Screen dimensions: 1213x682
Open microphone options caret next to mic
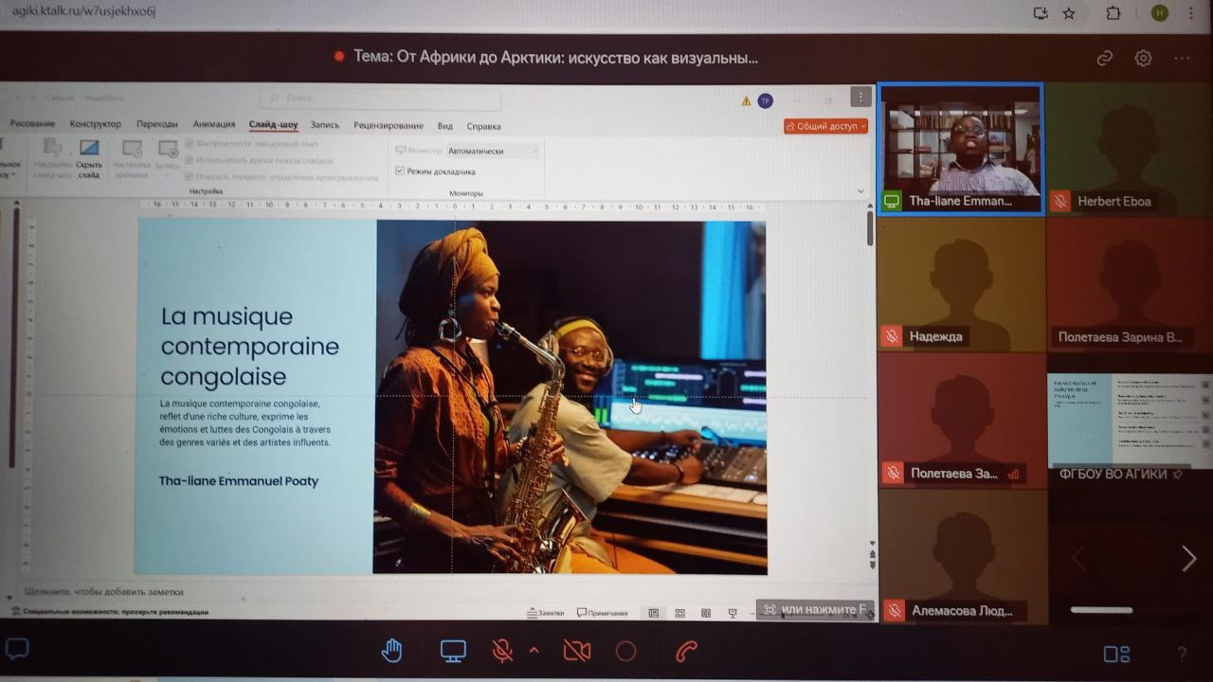tap(534, 651)
